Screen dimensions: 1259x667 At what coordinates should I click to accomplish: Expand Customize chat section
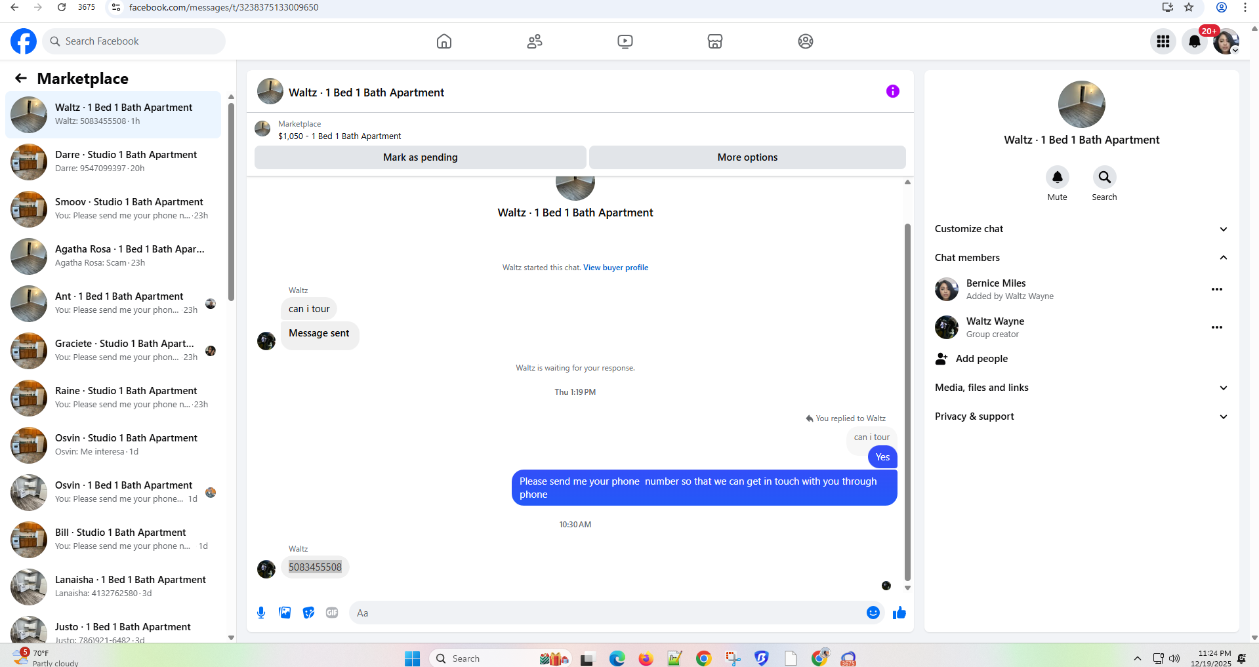tap(1081, 229)
